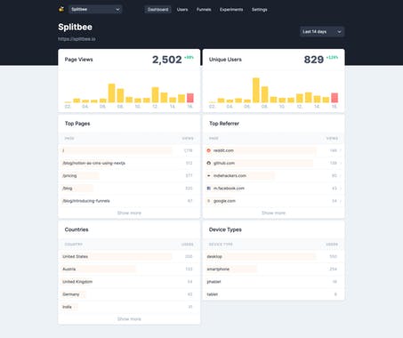The image size is (403, 338).
Task: Click the google.com favicon icon
Action: coord(208,201)
